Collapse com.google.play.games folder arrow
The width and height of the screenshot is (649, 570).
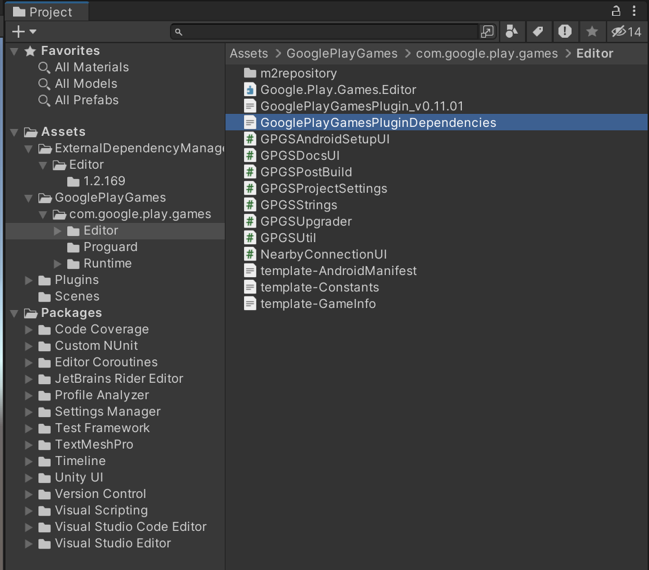pos(42,215)
